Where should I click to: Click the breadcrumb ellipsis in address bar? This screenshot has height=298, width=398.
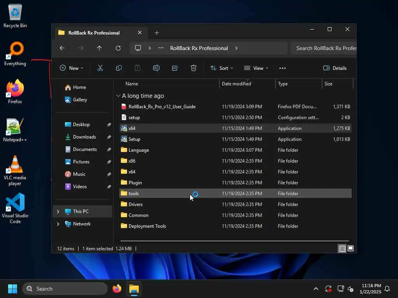[161, 48]
